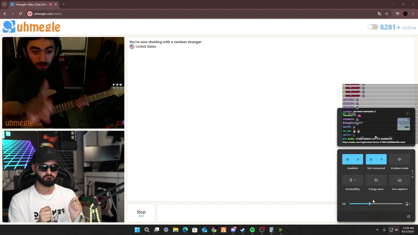Click the Uhmegle logo
Image resolution: width=418 pixels, height=235 pixels.
pos(32,27)
